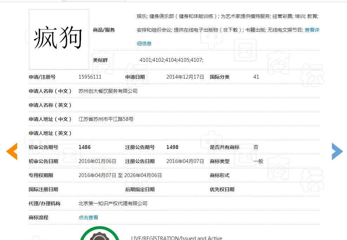347x240 pixels.
Task: Open applicant link 苏州创大餐饮服务有限公司
Action: (x=108, y=91)
